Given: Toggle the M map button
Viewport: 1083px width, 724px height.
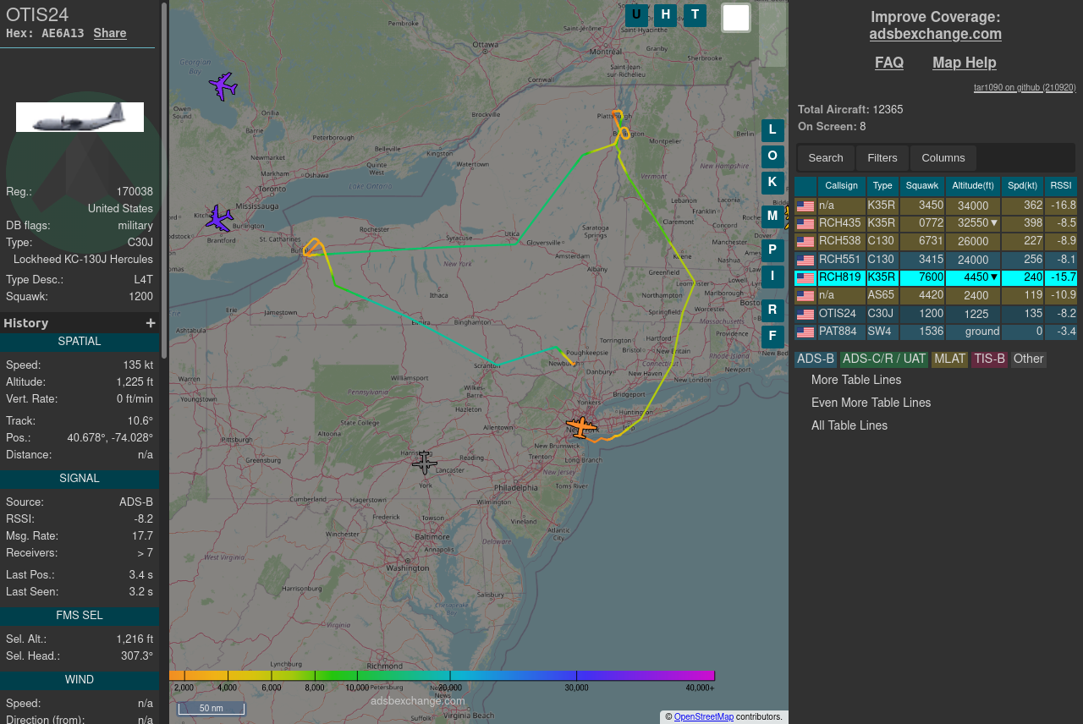Looking at the screenshot, I should [x=772, y=217].
